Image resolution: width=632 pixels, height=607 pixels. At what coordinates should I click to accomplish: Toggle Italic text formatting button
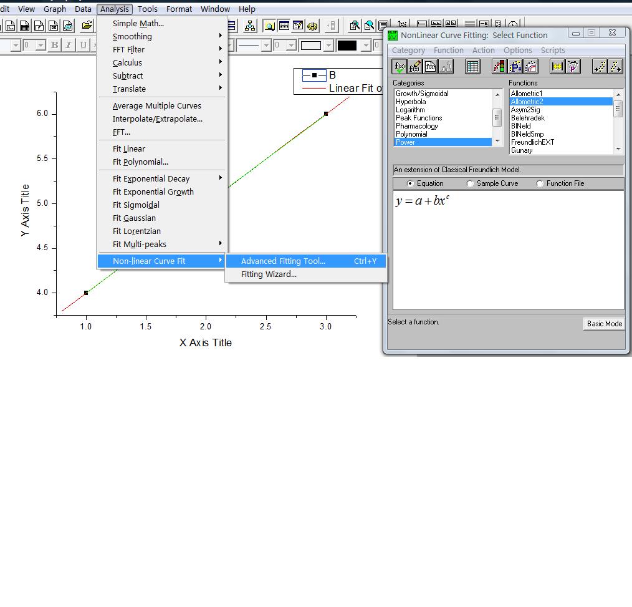[69, 45]
